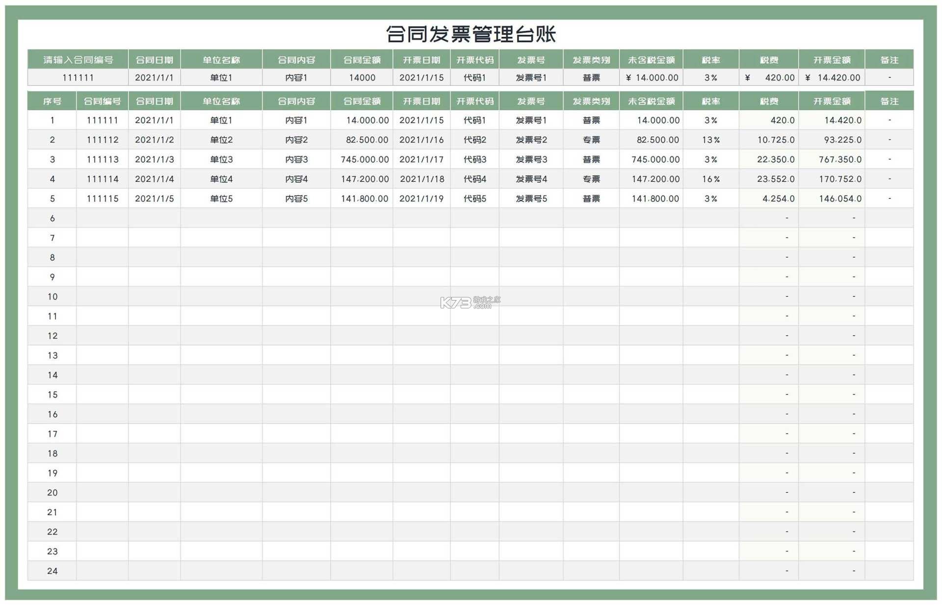Select row number 6 cell
This screenshot has width=942, height=605.
(x=52, y=218)
